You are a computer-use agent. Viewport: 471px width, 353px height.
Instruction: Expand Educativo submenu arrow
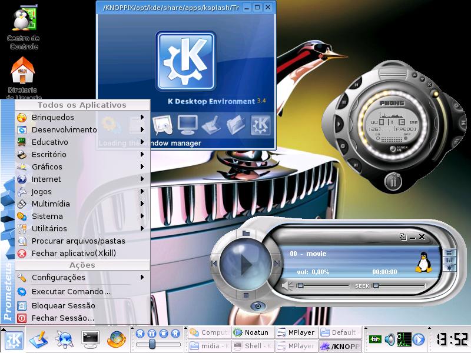142,142
